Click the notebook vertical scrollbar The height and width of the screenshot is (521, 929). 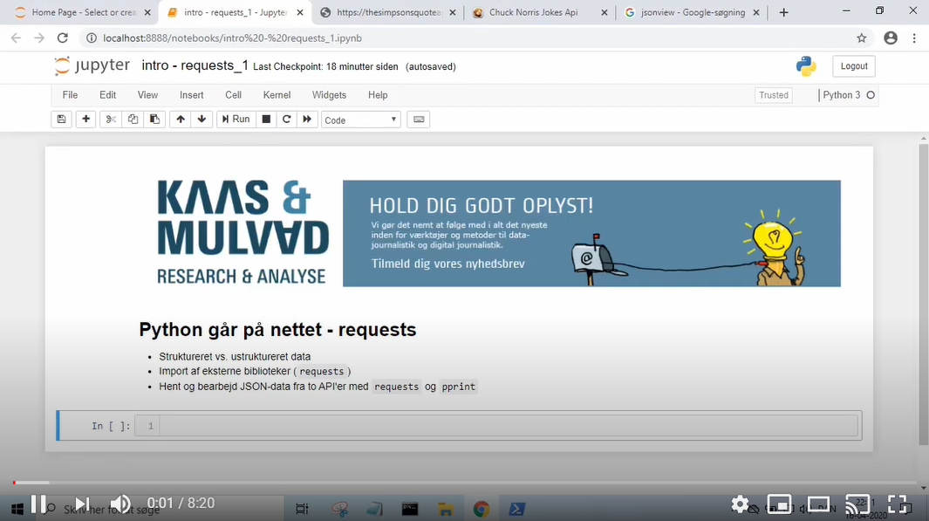pyautogui.click(x=924, y=293)
